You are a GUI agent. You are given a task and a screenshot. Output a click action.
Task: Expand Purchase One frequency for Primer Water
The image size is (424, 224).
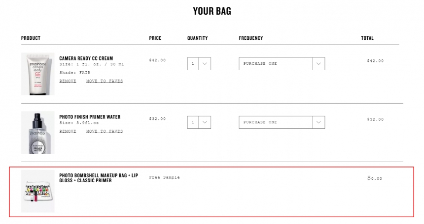click(282, 122)
